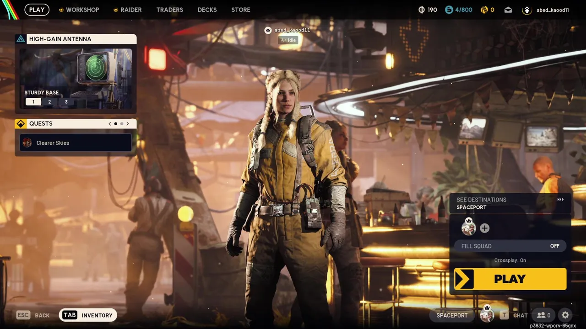This screenshot has height=329, width=586.
Task: Click the crown icon beside the player name above the character
Action: (x=268, y=30)
